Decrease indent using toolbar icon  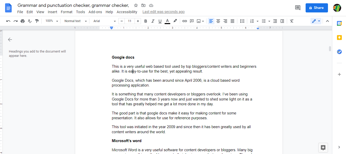click(x=275, y=21)
